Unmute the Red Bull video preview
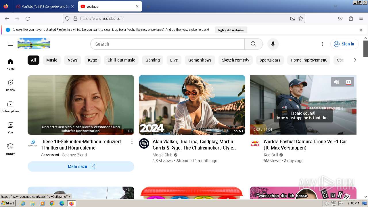The height and width of the screenshot is (207, 368). [x=337, y=82]
